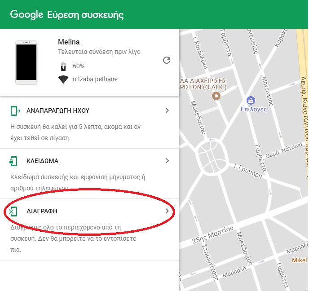
Task: Click the Wi-Fi signal icon
Action: [63, 79]
